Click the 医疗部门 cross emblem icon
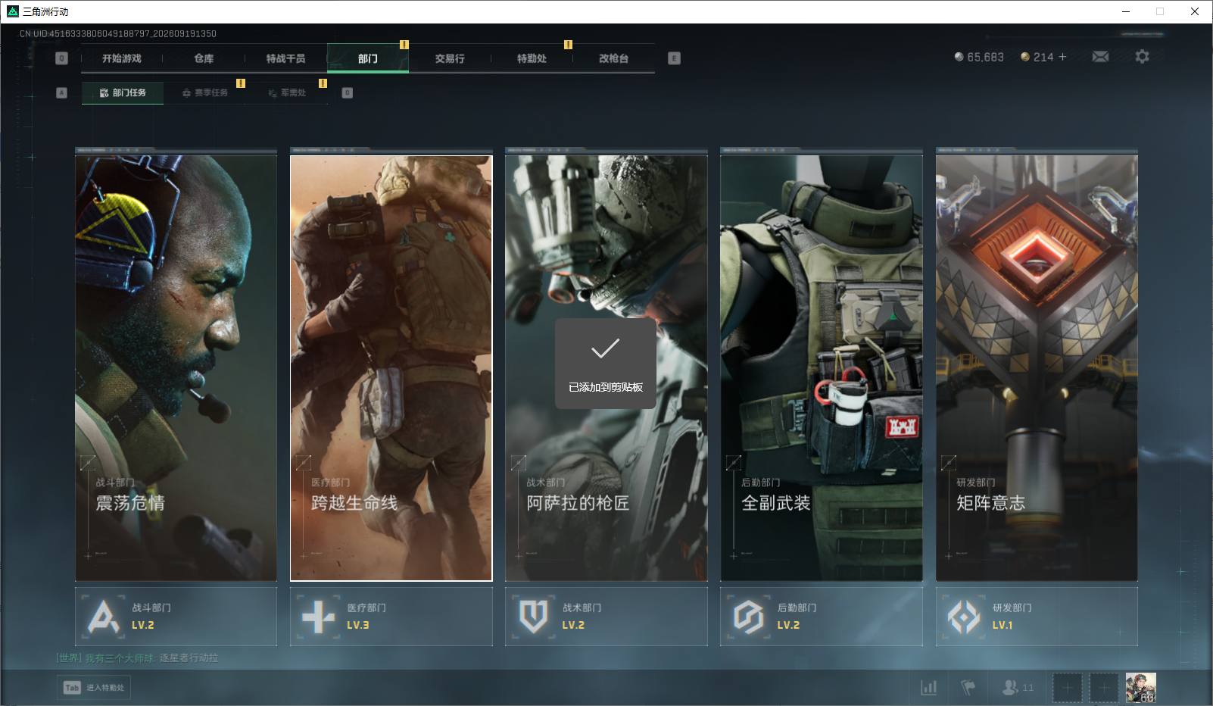1213x706 pixels. [x=318, y=617]
